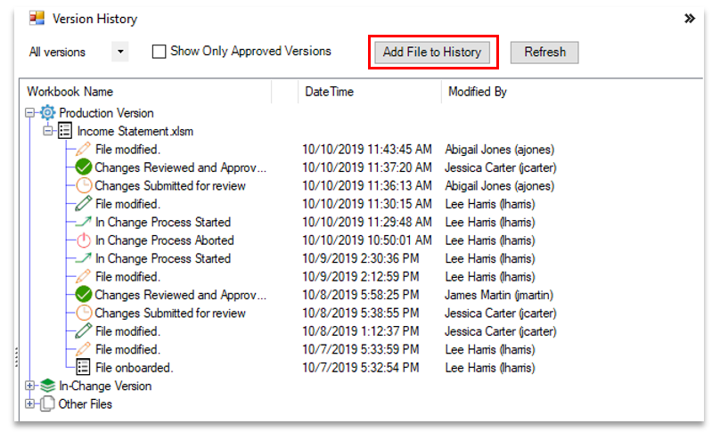Click clock icon submitted 5:38:55 PM

84,313
